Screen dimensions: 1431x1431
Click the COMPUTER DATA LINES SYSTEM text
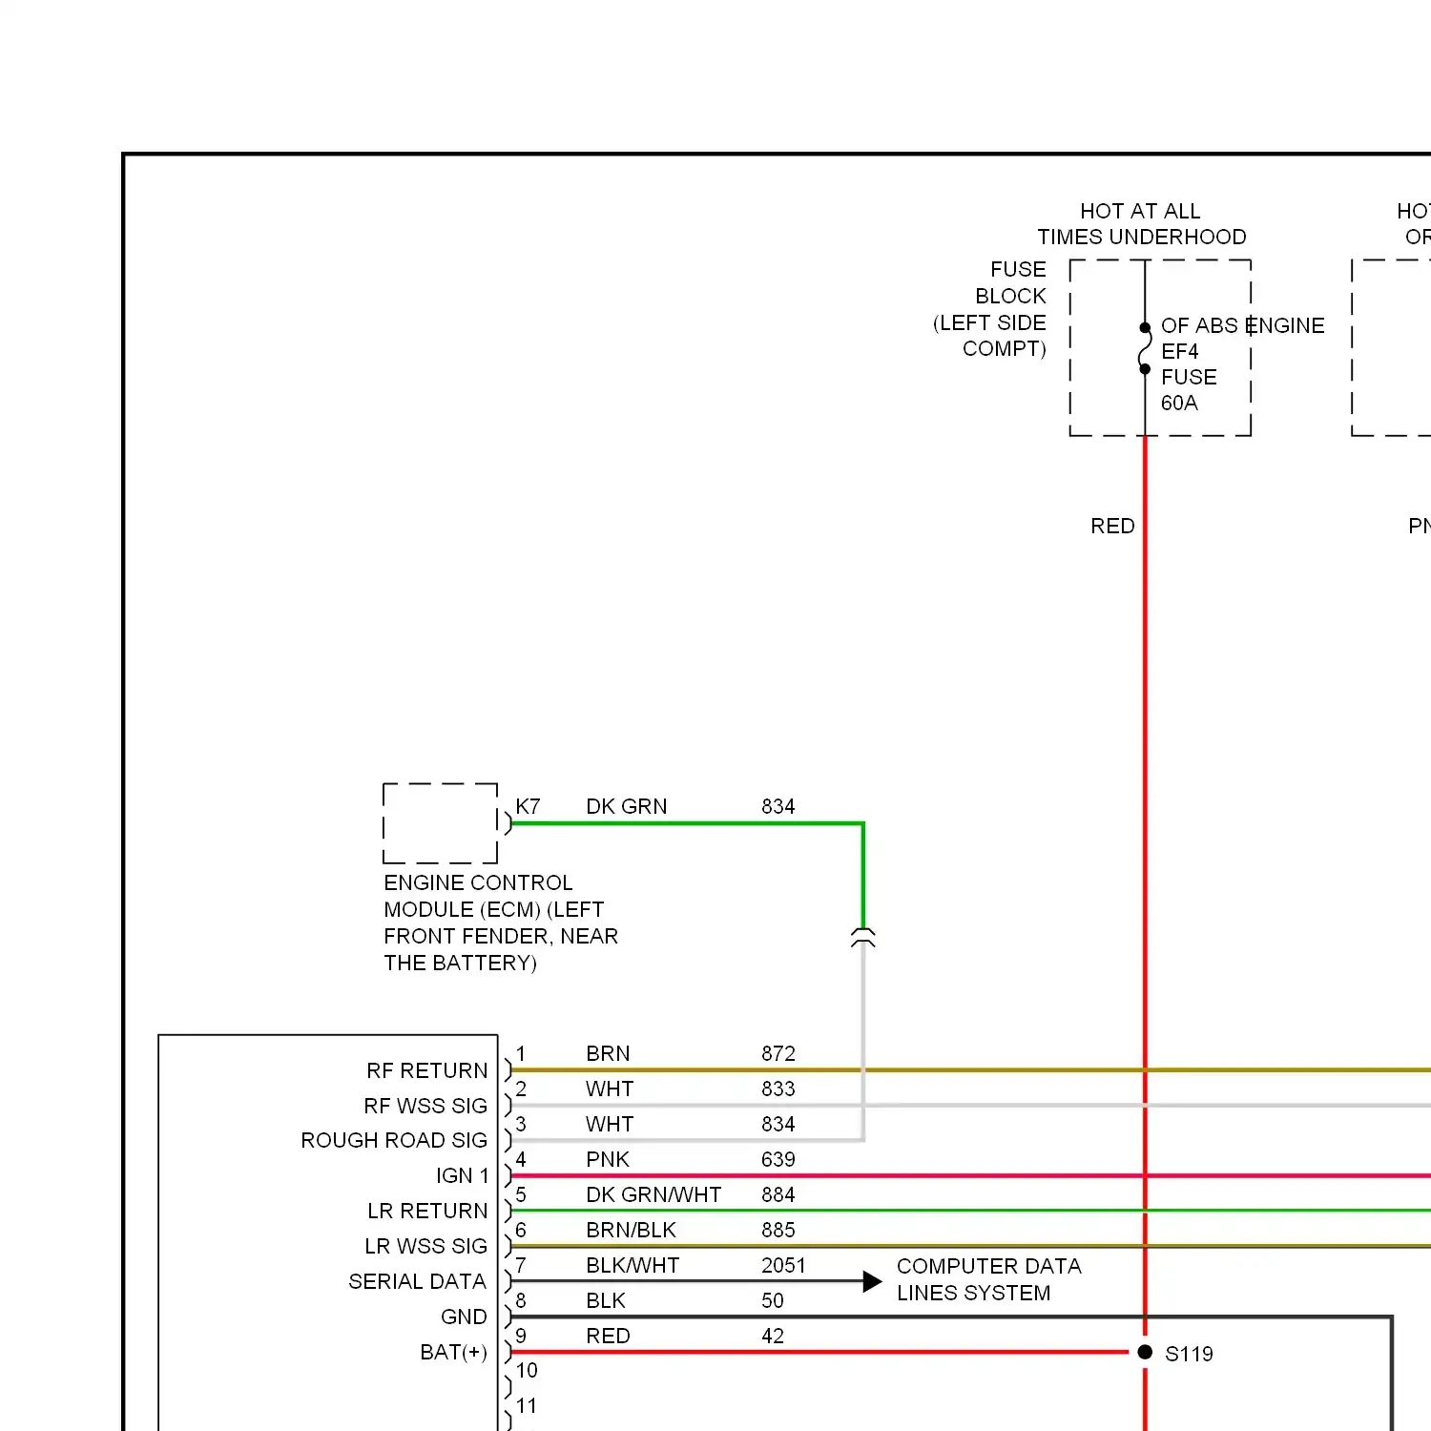[988, 1279]
